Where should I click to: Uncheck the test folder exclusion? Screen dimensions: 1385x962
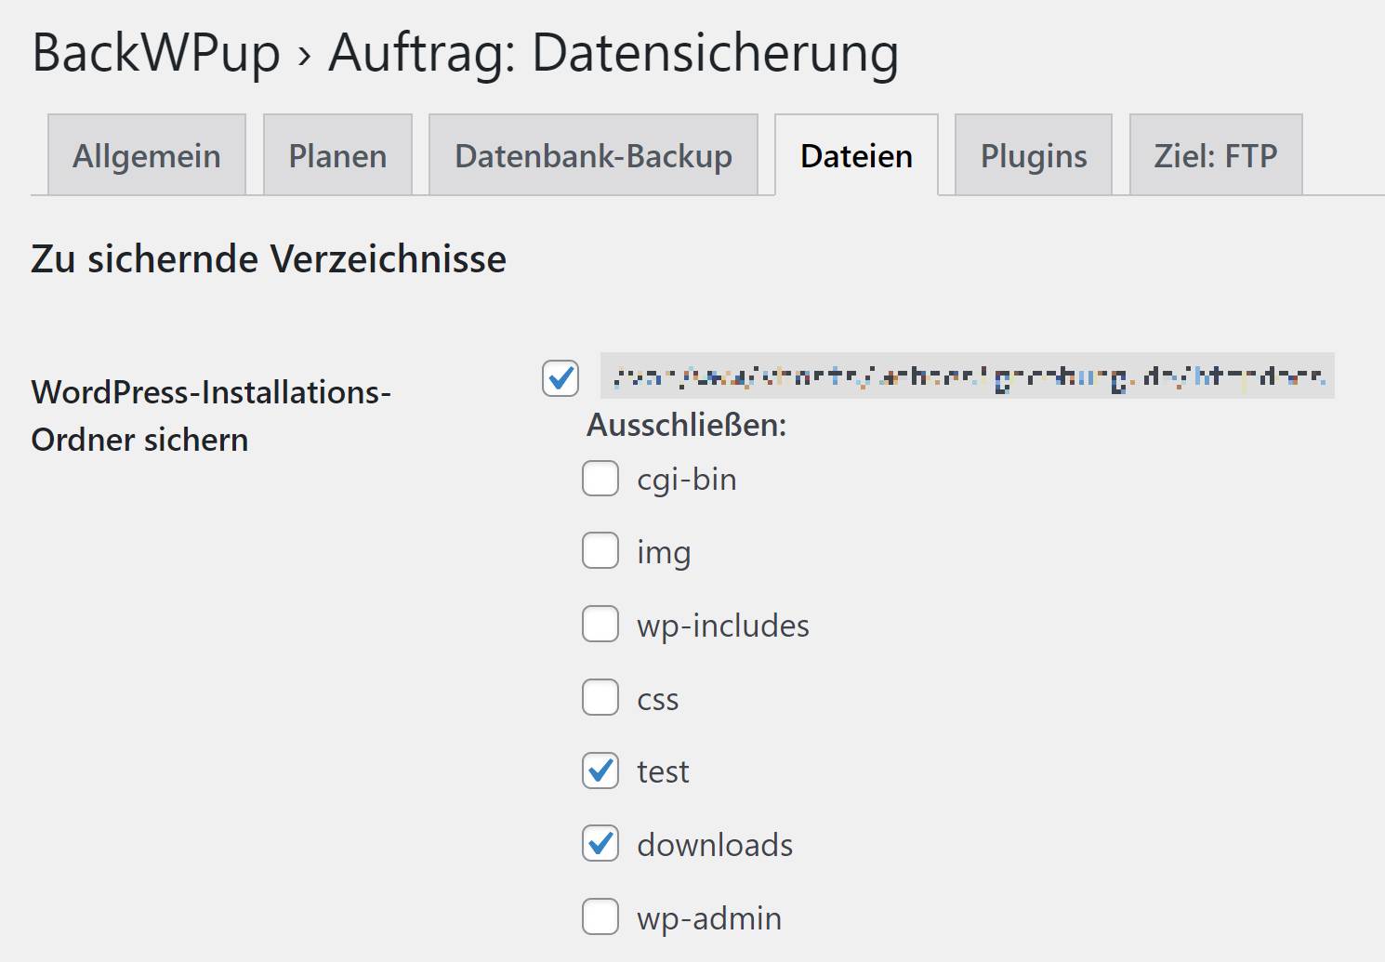tap(600, 771)
